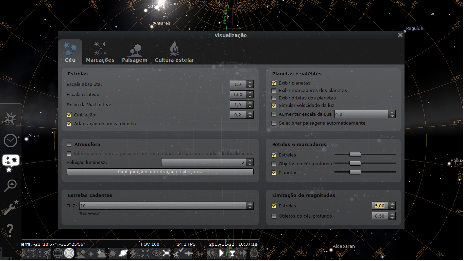464x261 pixels.
Task: Increase THZ meteor rate up arrow
Action: coord(250,204)
